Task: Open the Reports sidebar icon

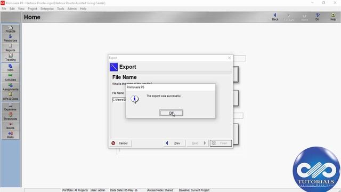Action: pyautogui.click(x=10, y=47)
